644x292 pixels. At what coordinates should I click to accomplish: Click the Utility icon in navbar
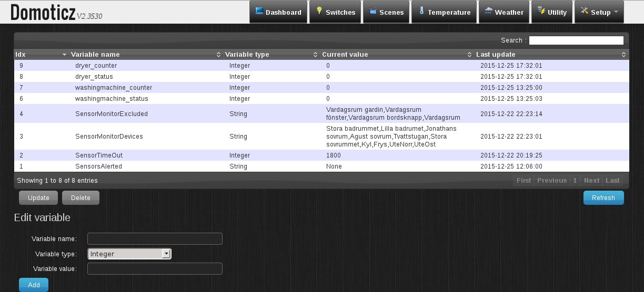(x=541, y=11)
